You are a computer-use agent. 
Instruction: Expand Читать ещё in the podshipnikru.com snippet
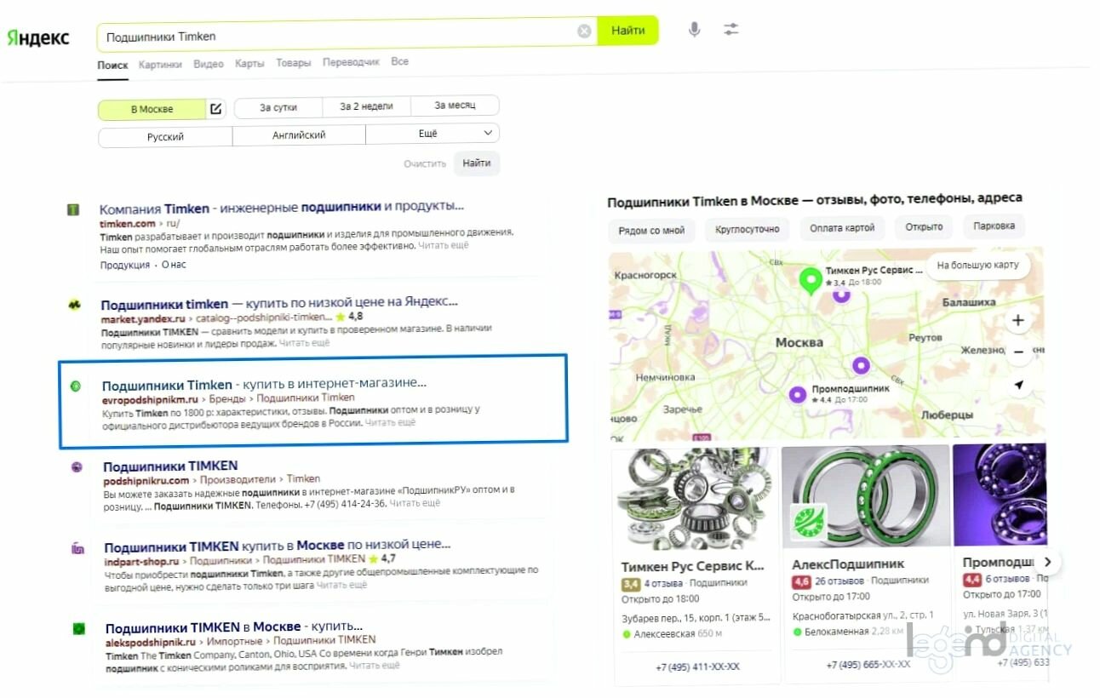[x=415, y=504]
